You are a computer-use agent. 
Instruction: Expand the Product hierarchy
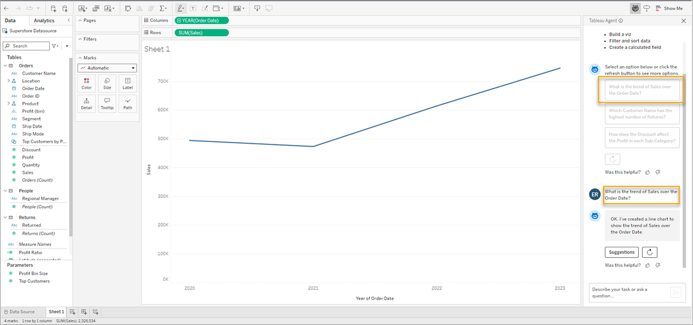[9, 104]
